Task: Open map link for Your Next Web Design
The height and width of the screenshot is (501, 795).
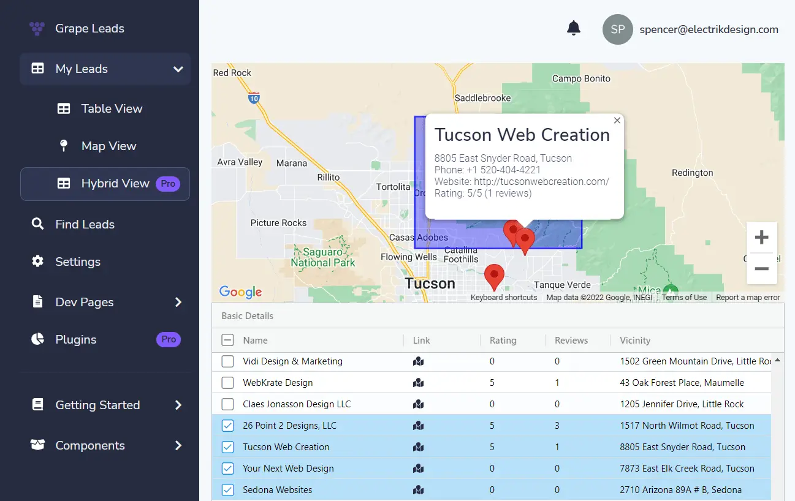Action: (x=419, y=469)
